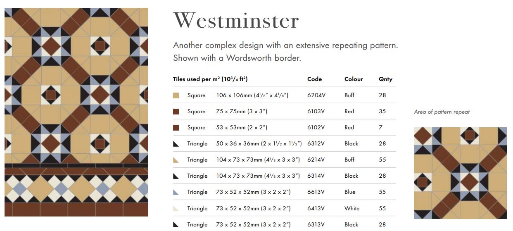Image resolution: width=513 pixels, height=231 pixels.
Task: Select the tile code 6613V
Action: (x=316, y=192)
